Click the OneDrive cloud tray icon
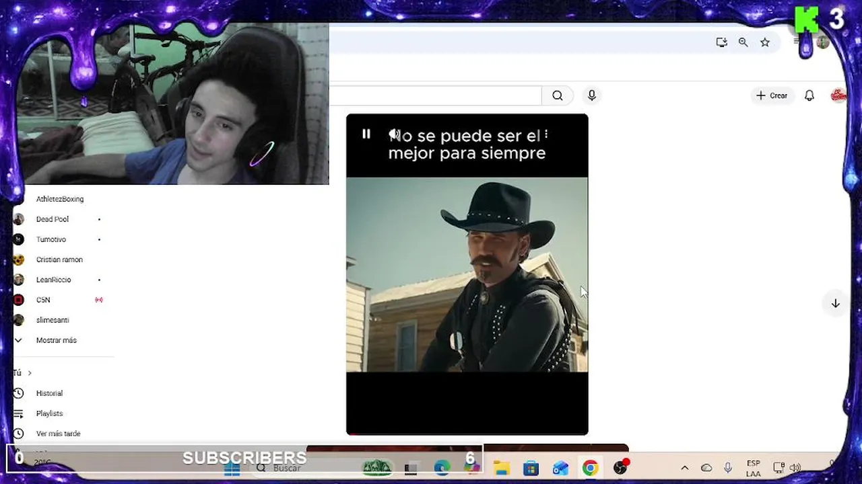The image size is (862, 484). click(706, 468)
